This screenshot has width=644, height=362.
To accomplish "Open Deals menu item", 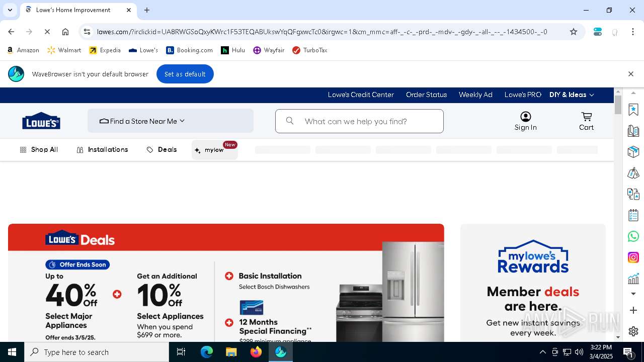I will tap(162, 150).
